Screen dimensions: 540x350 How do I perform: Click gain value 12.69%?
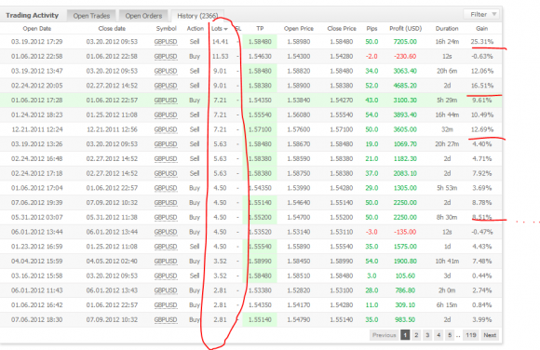(481, 129)
